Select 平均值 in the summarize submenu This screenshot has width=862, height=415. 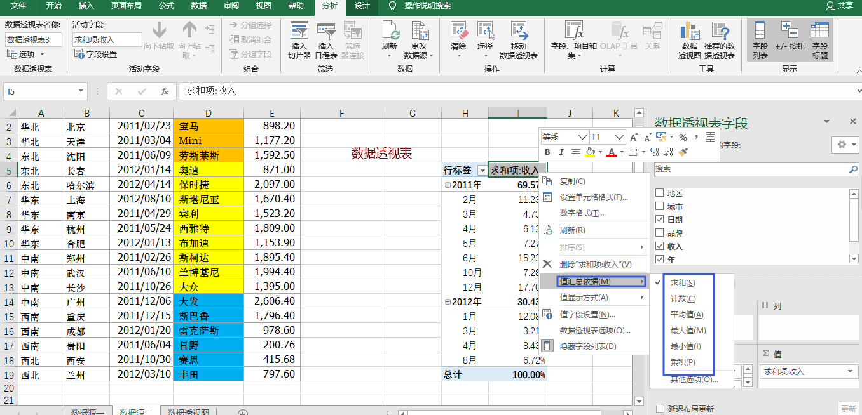pos(687,315)
